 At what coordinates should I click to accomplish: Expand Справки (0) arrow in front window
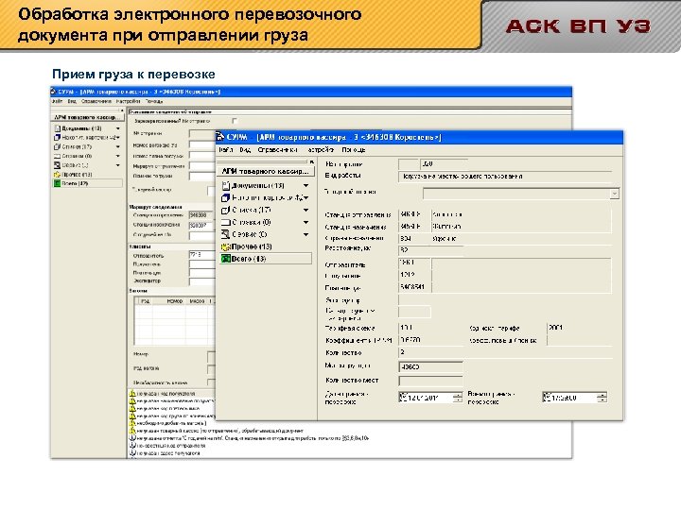click(306, 222)
